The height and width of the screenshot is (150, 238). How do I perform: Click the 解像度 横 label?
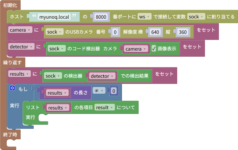tap(133, 32)
